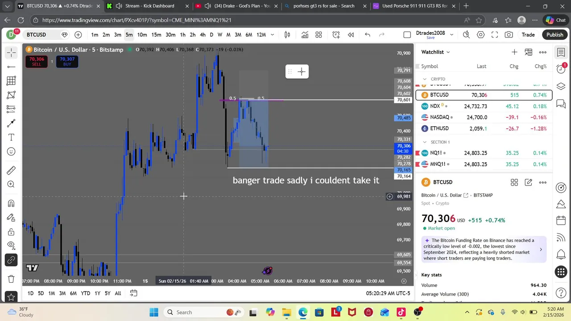Viewport: 571px width, 321px height.
Task: Open the emoji icons tool
Action: tap(11, 152)
